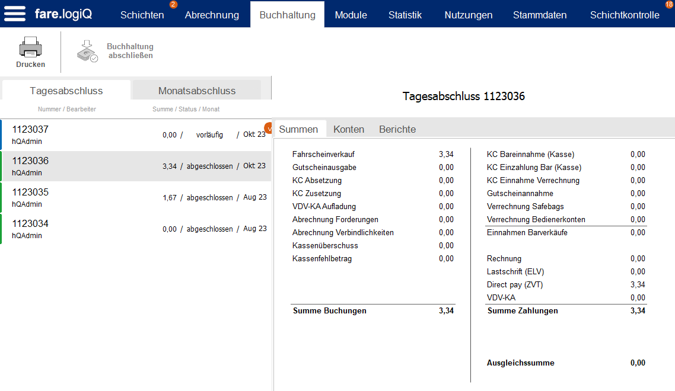
Task: Open the Berichte tab
Action: (397, 129)
